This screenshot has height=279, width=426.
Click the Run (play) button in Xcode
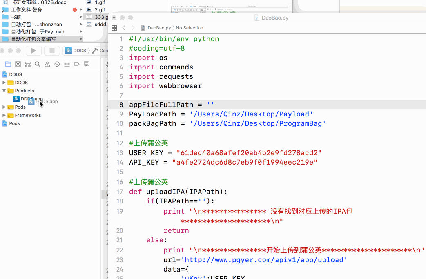33,51
